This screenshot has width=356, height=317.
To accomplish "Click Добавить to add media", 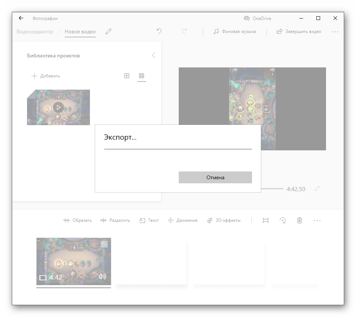I will pos(46,76).
